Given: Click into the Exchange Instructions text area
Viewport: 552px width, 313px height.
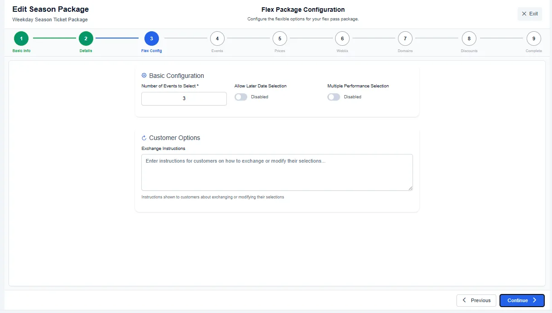Looking at the screenshot, I should click(x=277, y=172).
